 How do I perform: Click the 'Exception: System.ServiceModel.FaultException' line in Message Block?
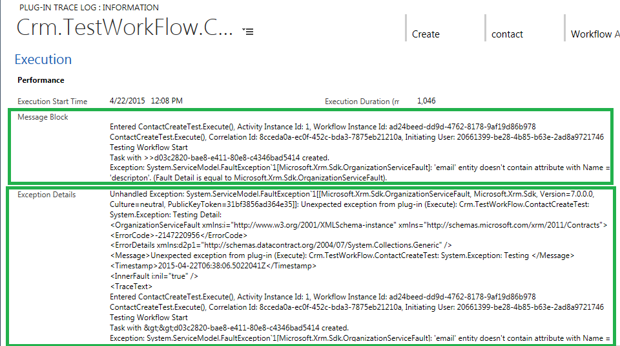point(360,168)
